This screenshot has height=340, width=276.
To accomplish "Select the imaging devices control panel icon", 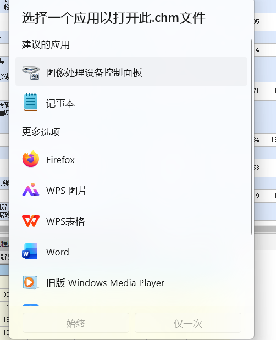I will 31,73.
